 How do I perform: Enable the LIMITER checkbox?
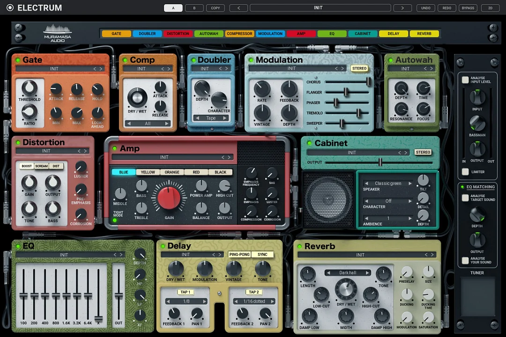(x=465, y=172)
